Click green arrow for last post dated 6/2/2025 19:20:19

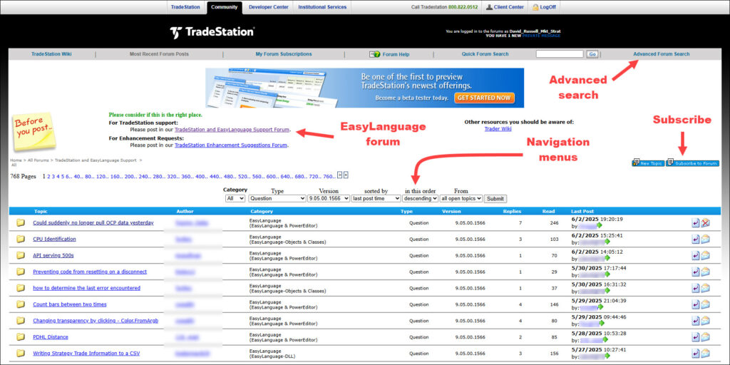(x=600, y=225)
